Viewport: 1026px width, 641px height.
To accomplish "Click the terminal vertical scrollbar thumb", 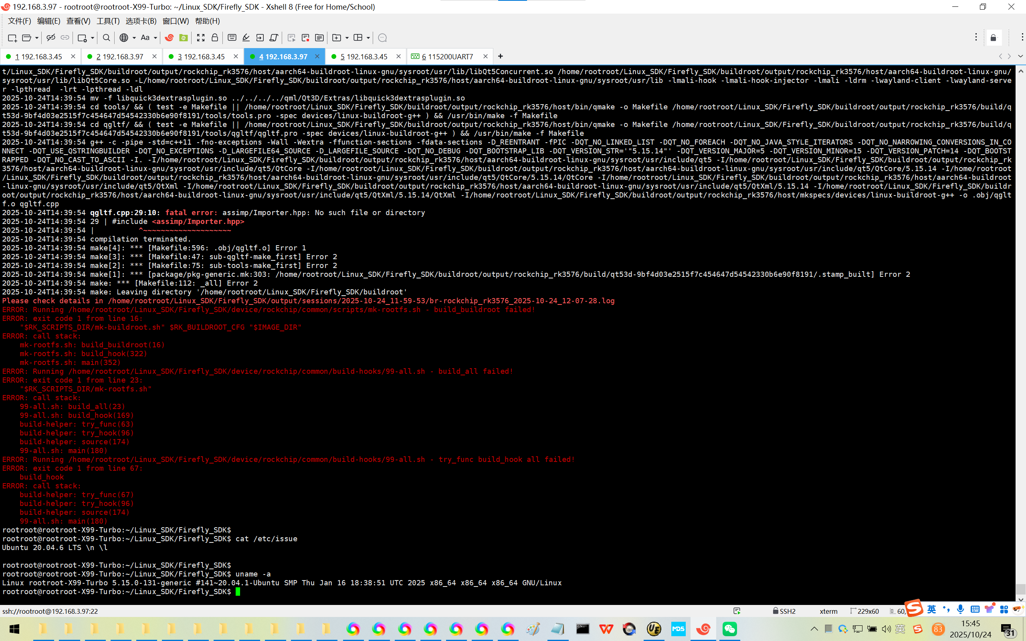I will tap(1020, 589).
